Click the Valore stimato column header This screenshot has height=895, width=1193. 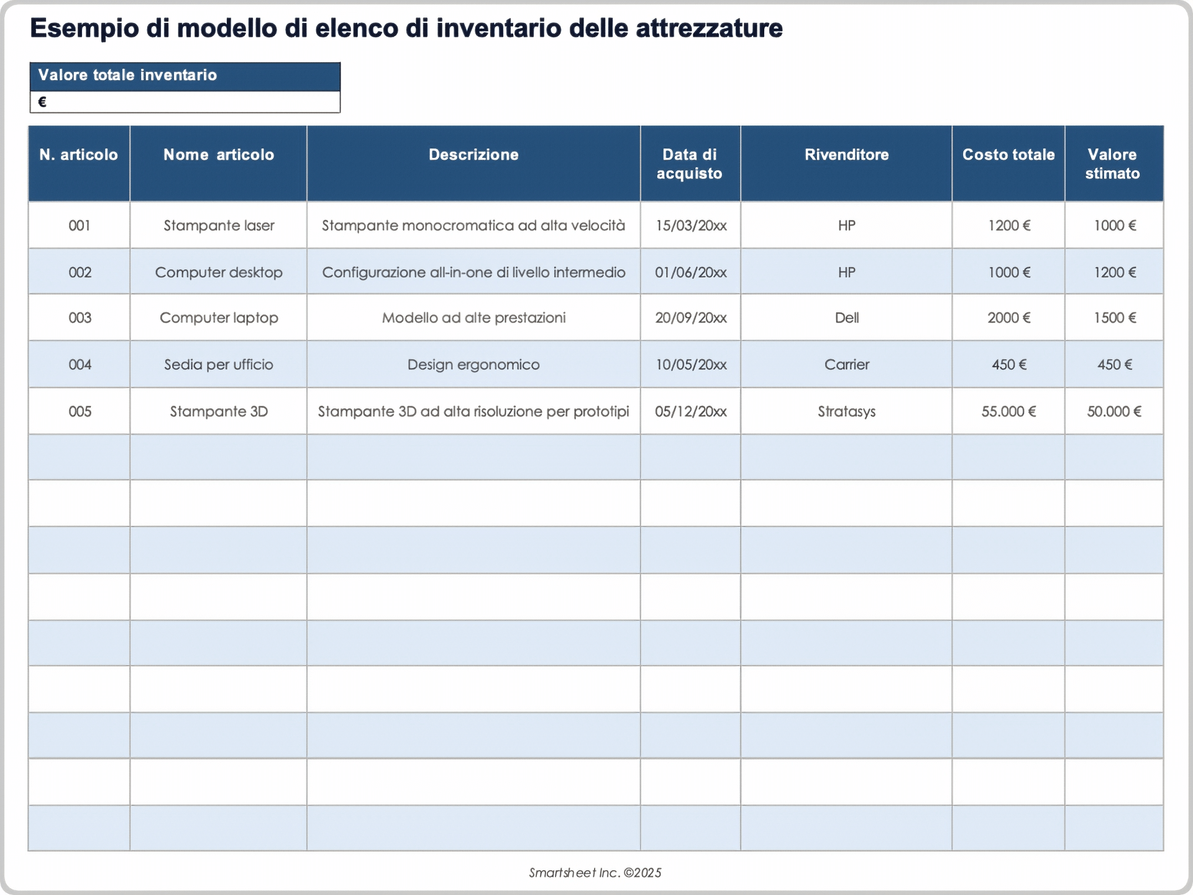1113,163
